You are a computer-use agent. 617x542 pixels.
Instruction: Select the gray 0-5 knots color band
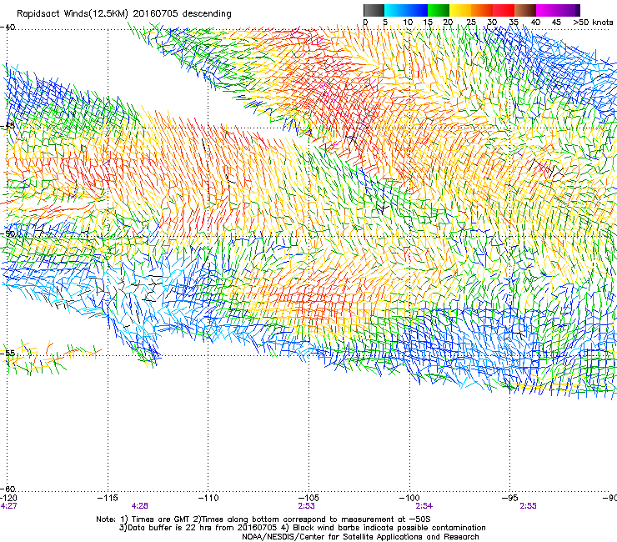[x=374, y=10]
